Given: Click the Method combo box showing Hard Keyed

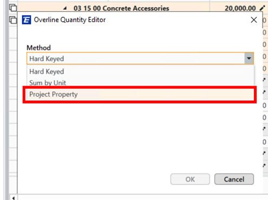Looking at the screenshot, I should click(140, 59).
